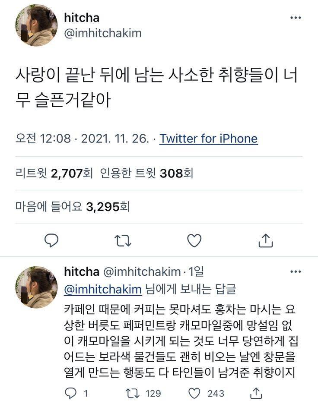Image resolution: width=318 pixels, height=407 pixels.
Task: Like the reply tweet with 243 likes
Action: (x=195, y=393)
